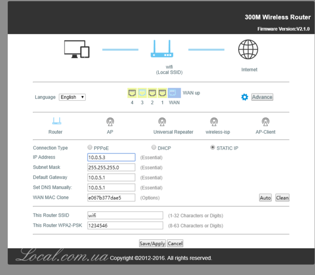Screen dimensions: 315x275
Task: Click the IP Address input field
Action: coord(111,157)
